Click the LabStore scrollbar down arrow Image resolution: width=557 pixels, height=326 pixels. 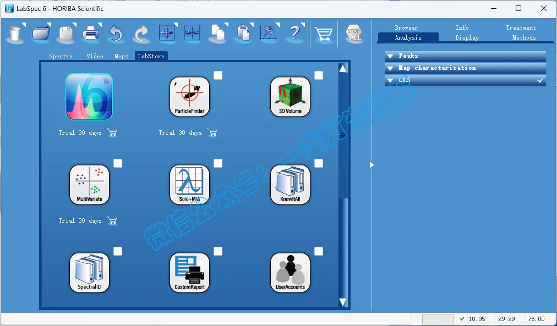tap(343, 302)
